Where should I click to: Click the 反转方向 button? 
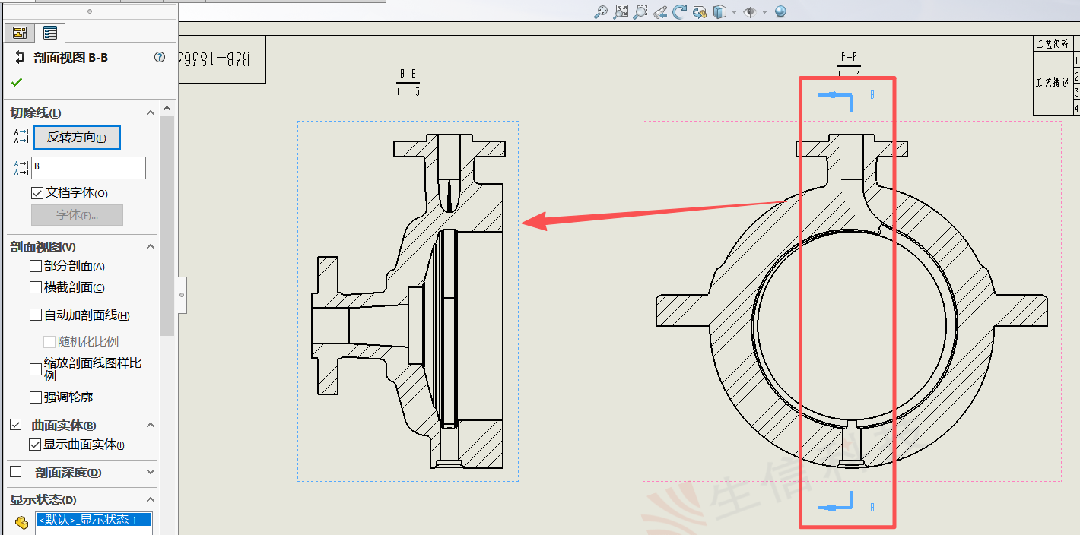tap(77, 138)
